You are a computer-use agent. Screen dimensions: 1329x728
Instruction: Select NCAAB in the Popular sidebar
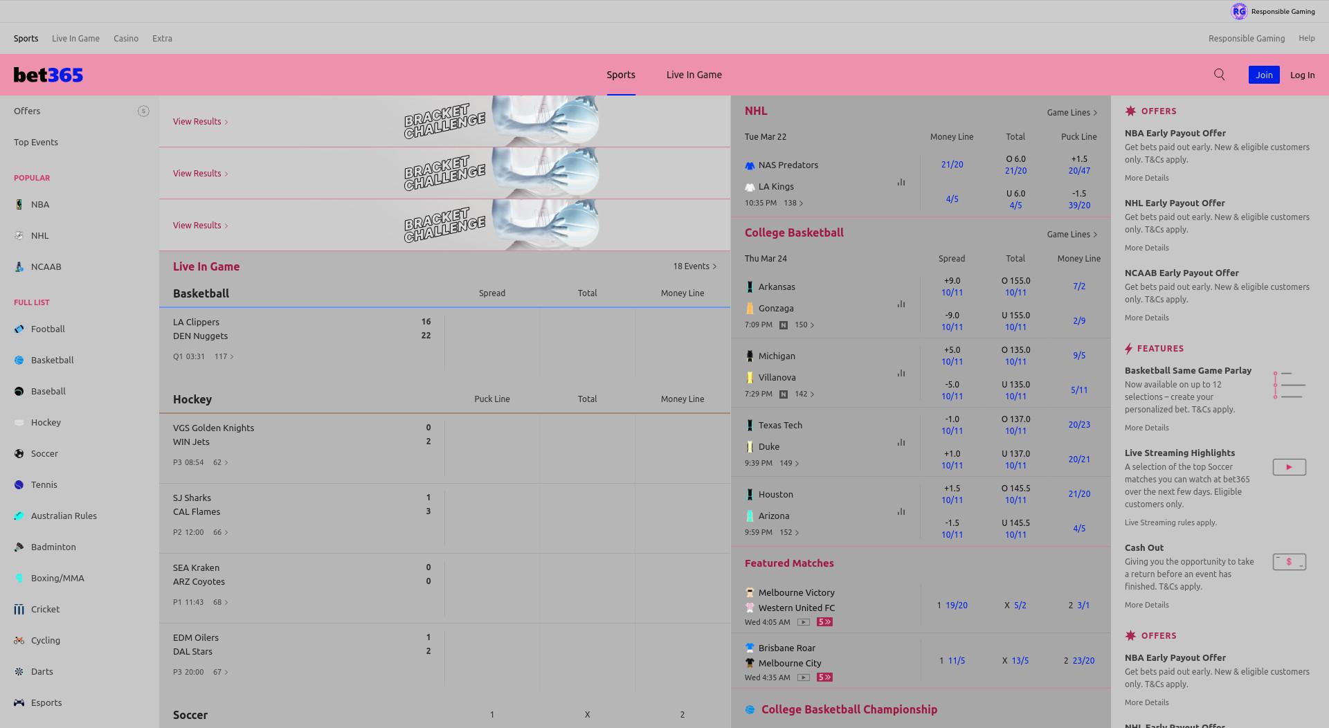[46, 266]
